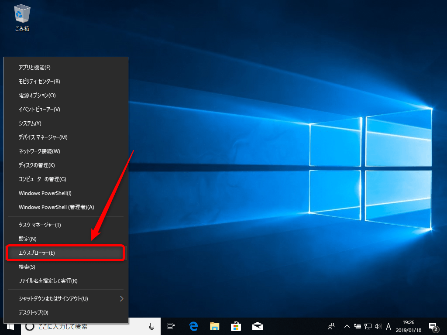Launch the Microsoft Store app

pos(236,326)
